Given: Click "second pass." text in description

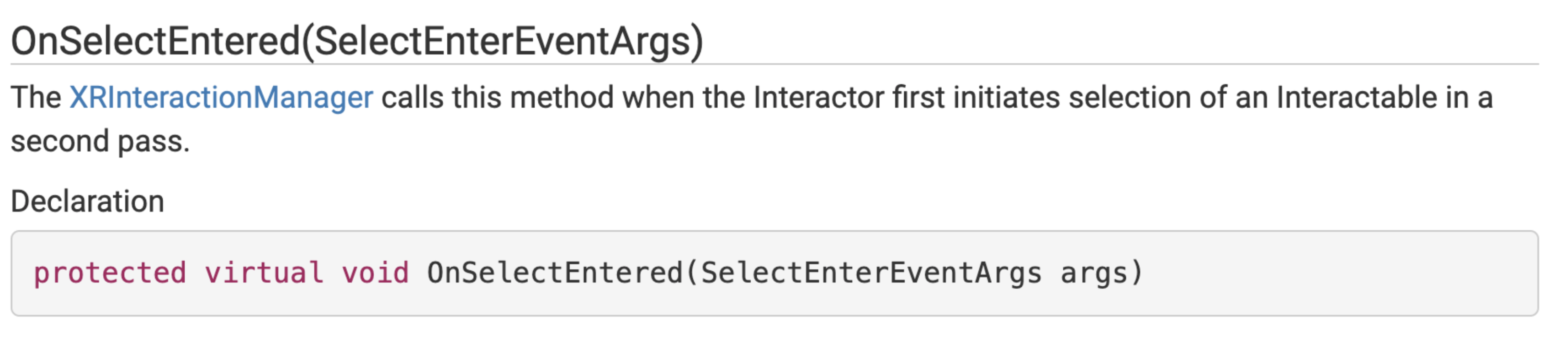Looking at the screenshot, I should point(100,141).
